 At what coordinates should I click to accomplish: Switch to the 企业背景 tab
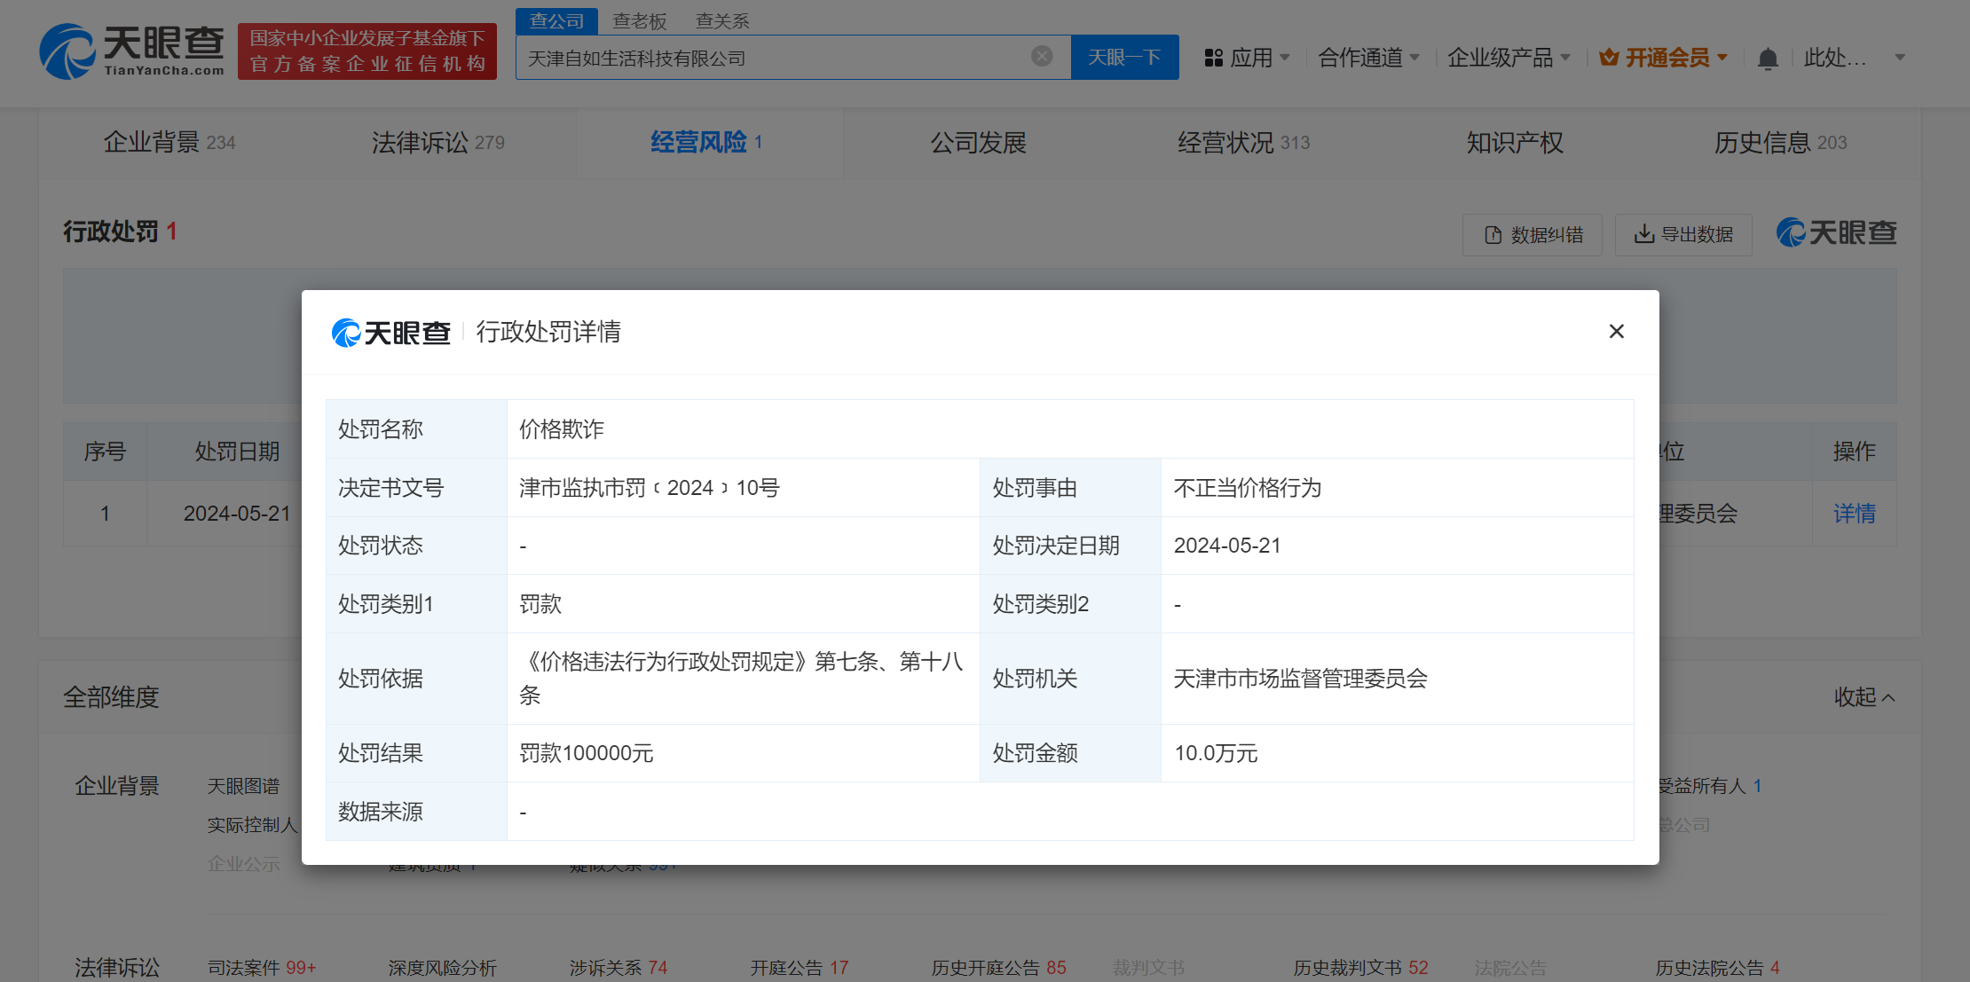[151, 142]
